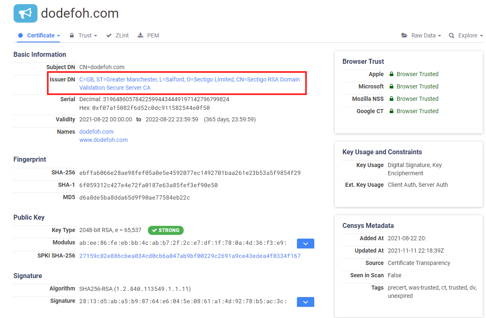The height and width of the screenshot is (318, 486).
Task: Select the MD5 fingerprint value
Action: [x=135, y=197]
